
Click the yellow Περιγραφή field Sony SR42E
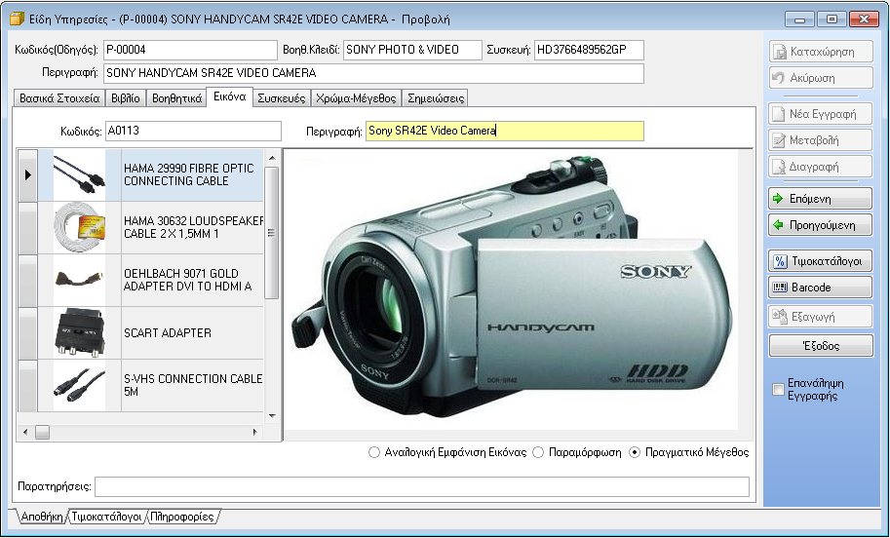pos(505,132)
